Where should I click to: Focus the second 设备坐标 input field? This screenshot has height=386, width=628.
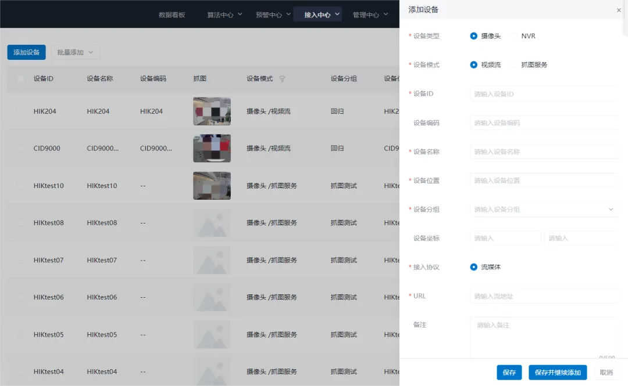(x=581, y=238)
